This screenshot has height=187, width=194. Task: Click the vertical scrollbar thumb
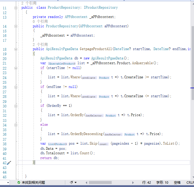tap(193, 63)
